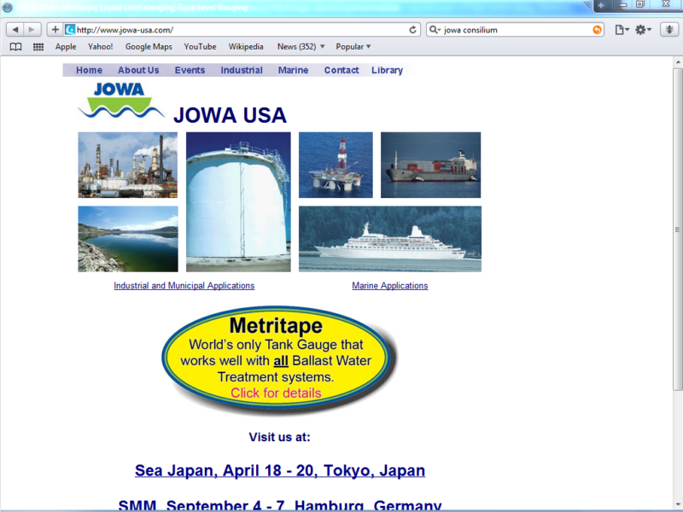Click the scrollbar up arrow

pos(677,62)
